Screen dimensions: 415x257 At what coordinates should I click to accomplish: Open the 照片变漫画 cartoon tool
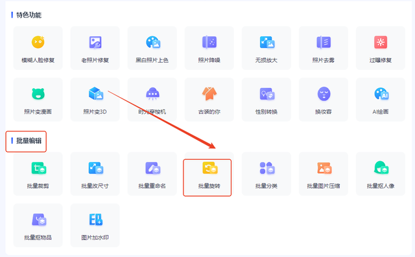click(x=38, y=100)
